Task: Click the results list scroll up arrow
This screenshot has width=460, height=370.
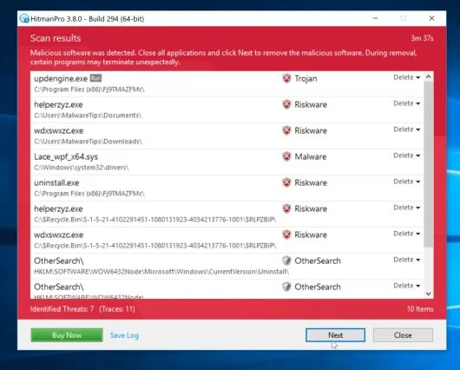Action: pos(428,77)
